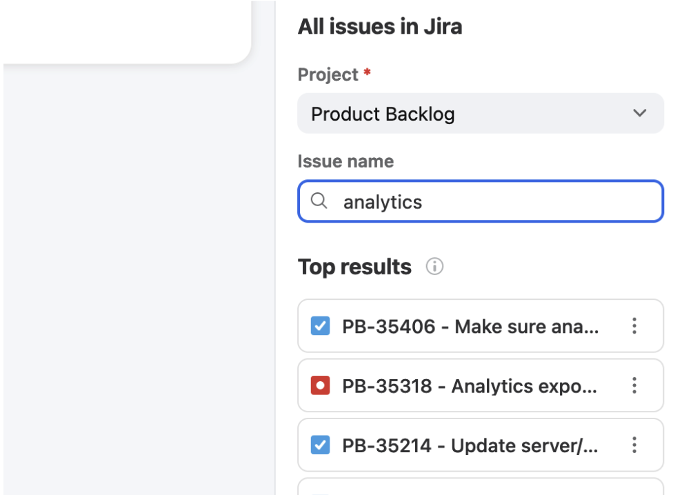Click the blue task icon for PB-35406
682x495 pixels.
(320, 326)
